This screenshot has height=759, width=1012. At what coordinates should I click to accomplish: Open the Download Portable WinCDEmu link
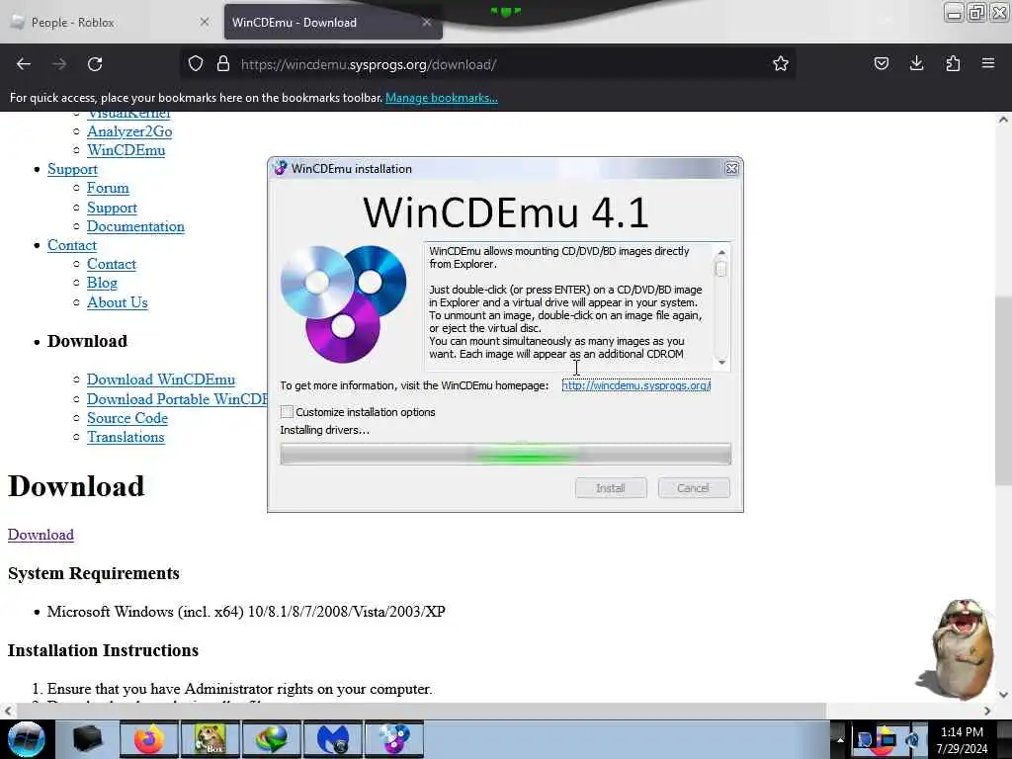[x=177, y=399]
